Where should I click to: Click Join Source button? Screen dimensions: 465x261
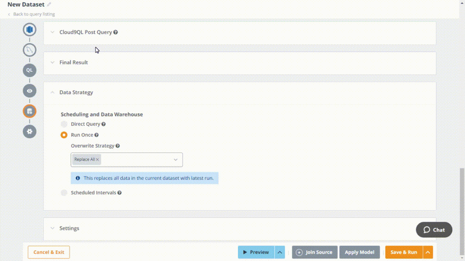pyautogui.click(x=315, y=252)
